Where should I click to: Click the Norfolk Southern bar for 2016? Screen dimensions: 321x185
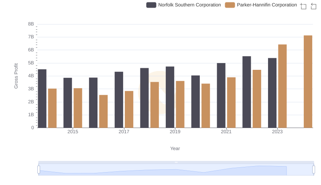point(93,103)
